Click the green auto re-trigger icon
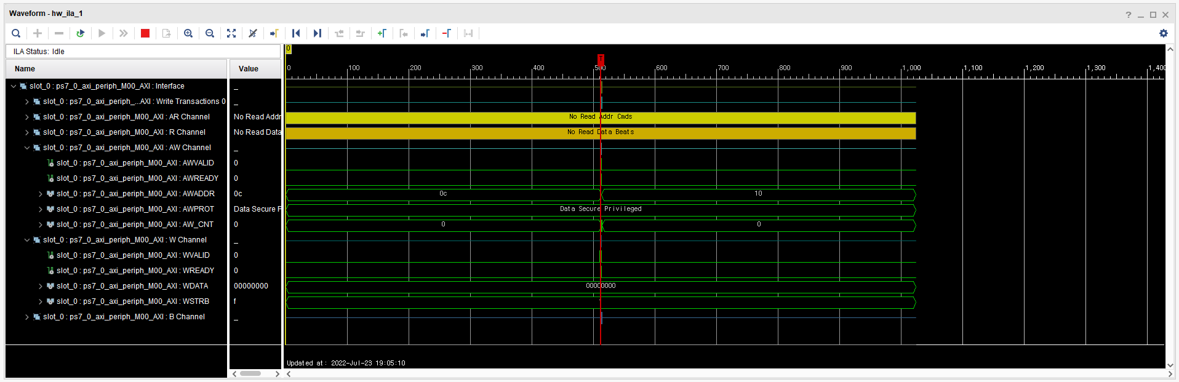This screenshot has height=382, width=1179. pos(80,33)
